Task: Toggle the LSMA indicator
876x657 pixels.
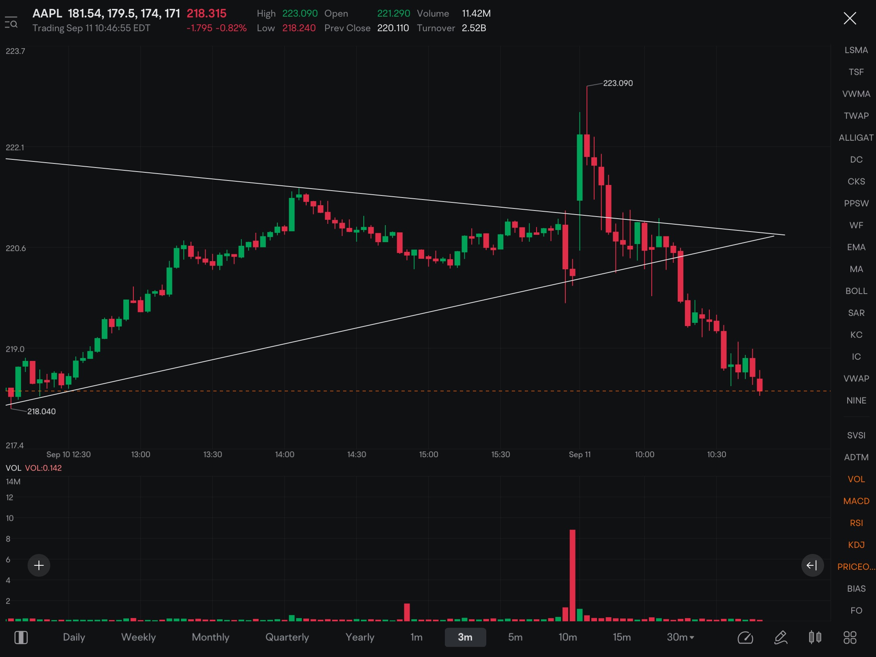Action: (856, 50)
